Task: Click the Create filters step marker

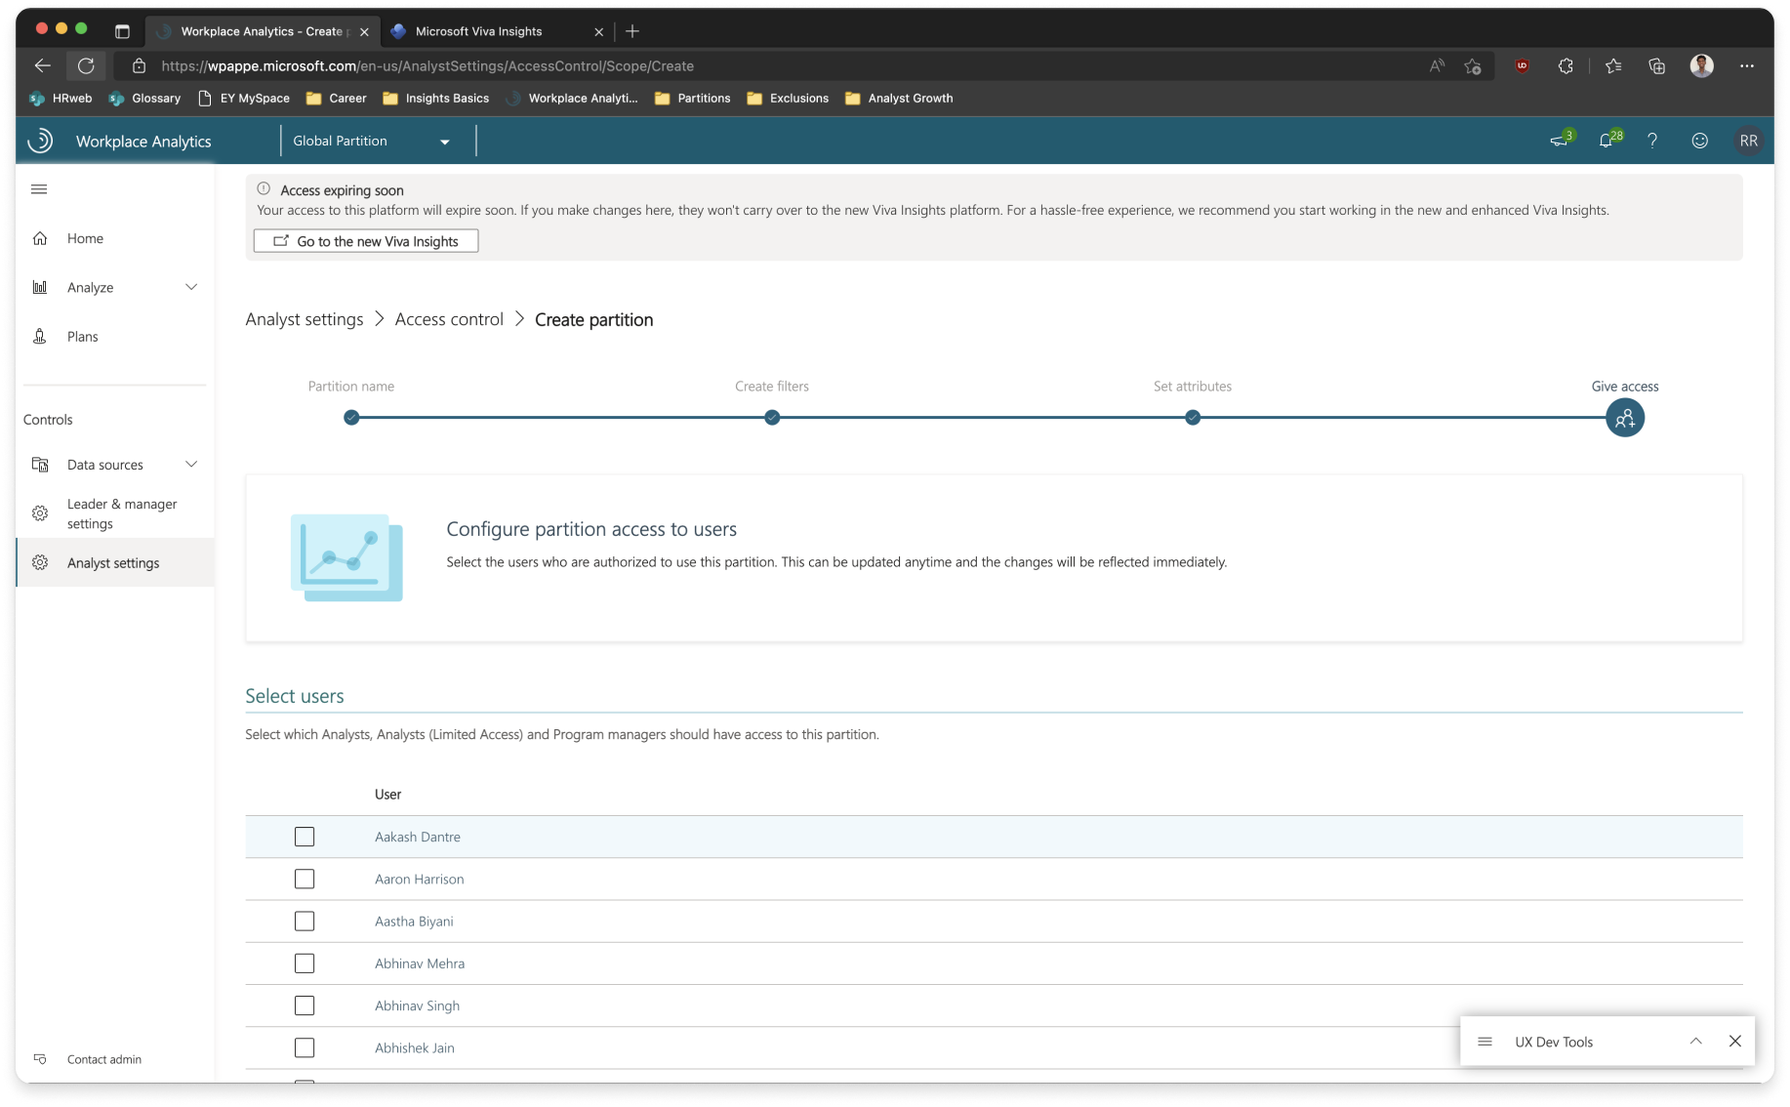Action: point(772,418)
